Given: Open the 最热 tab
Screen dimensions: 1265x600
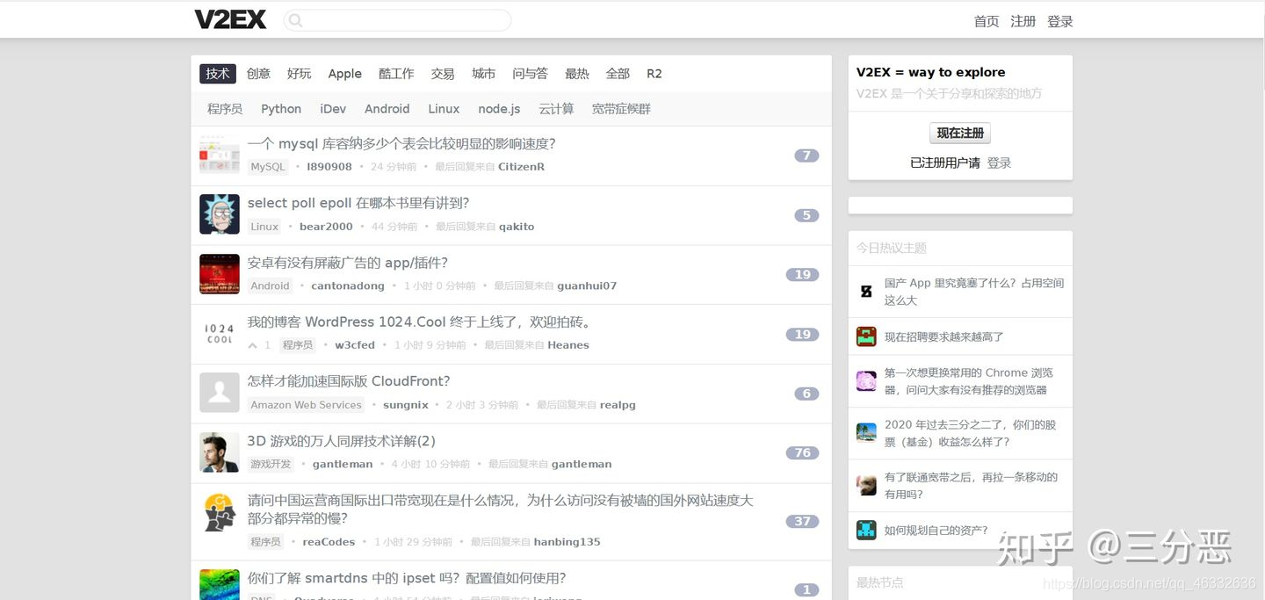Looking at the screenshot, I should [576, 74].
